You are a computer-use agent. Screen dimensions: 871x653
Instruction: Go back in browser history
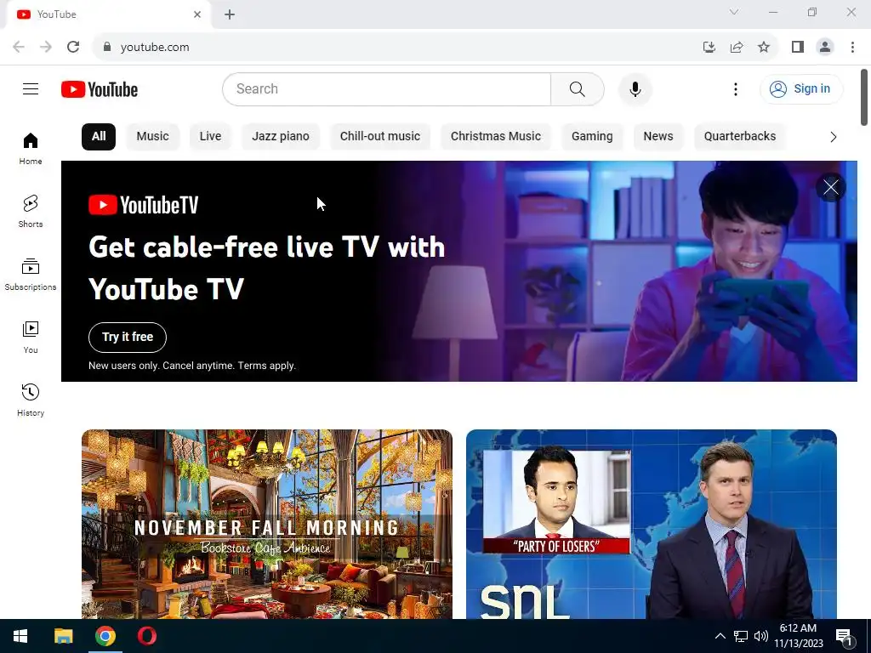coord(19,48)
